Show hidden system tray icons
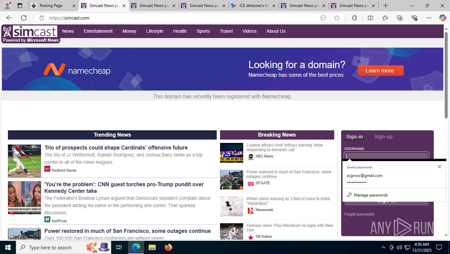Screen dimensions: 450x254 (383, 247)
